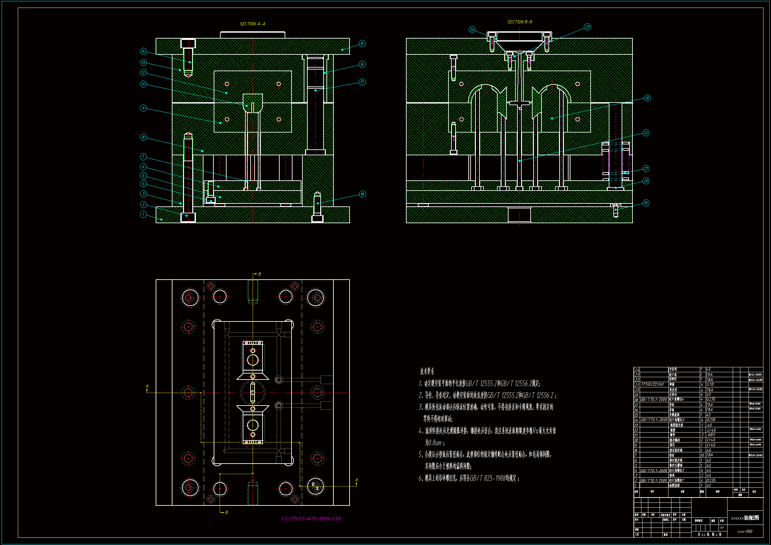
Task: Click left A section marker in plan view
Action: [147, 386]
